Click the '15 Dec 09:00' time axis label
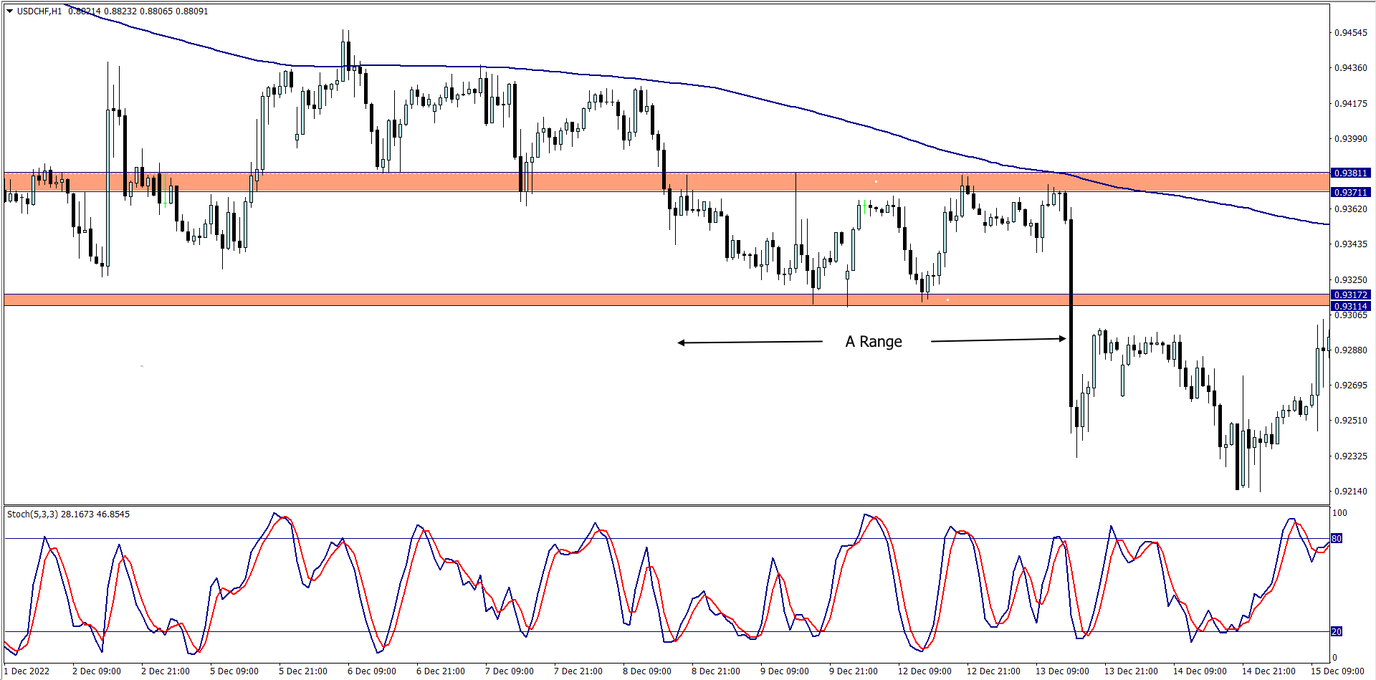The width and height of the screenshot is (1376, 680). [x=1338, y=671]
